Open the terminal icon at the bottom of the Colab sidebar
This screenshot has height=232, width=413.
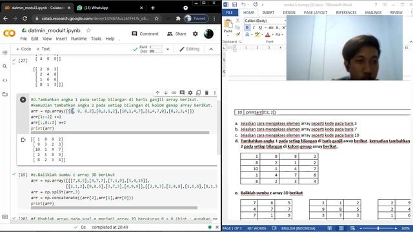pos(5,217)
